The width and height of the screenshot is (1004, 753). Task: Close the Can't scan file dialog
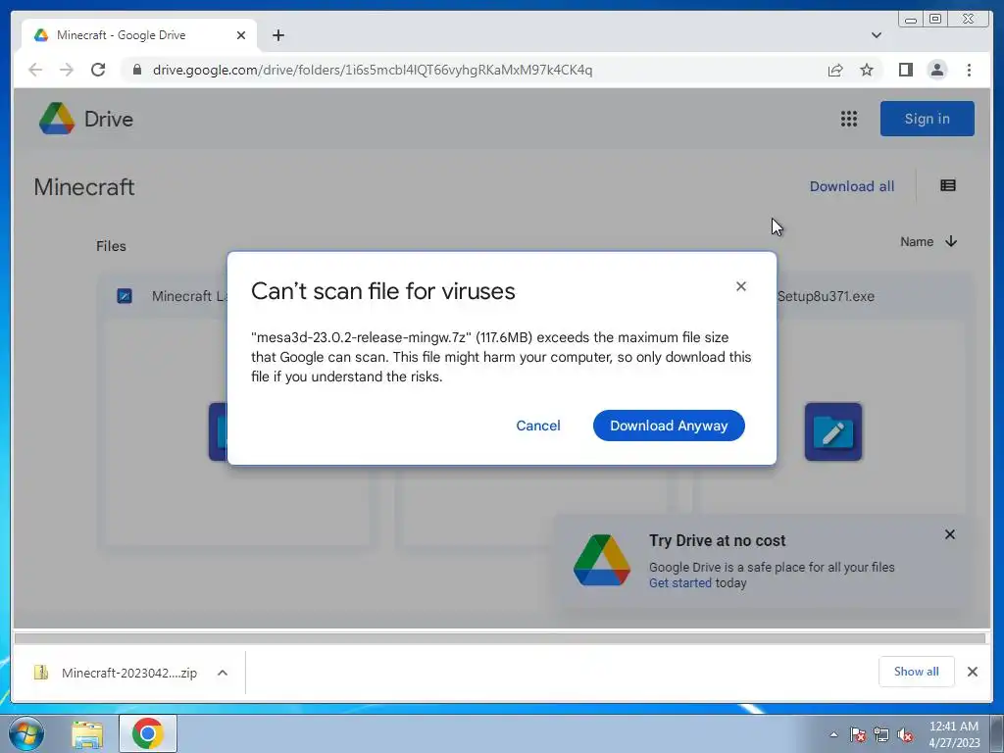click(x=741, y=286)
